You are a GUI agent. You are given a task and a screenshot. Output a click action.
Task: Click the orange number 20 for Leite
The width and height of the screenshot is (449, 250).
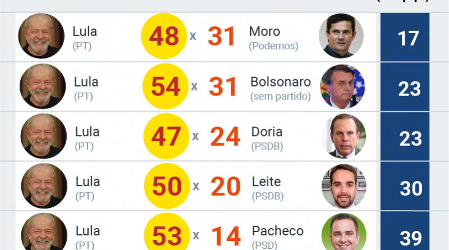point(226,187)
